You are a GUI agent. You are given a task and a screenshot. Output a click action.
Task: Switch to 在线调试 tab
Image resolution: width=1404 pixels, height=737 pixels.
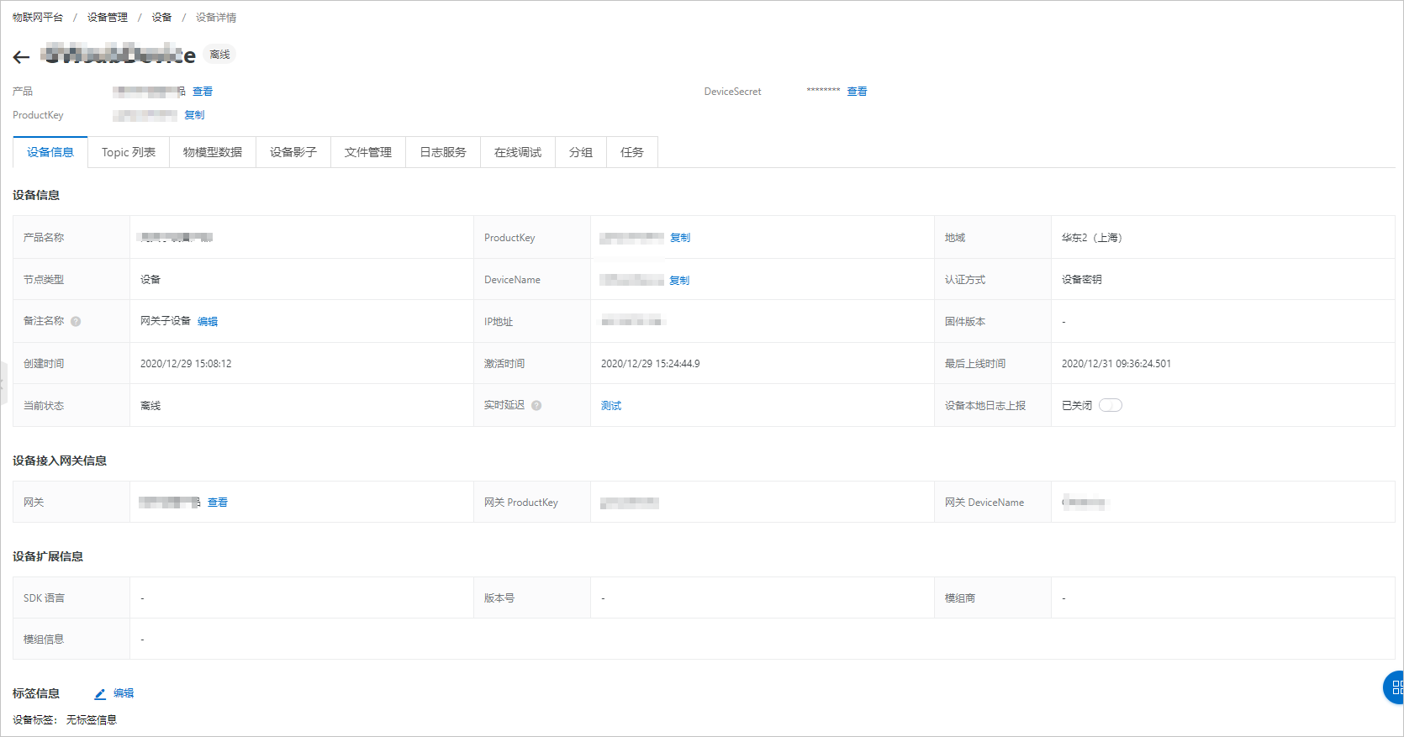coord(518,152)
